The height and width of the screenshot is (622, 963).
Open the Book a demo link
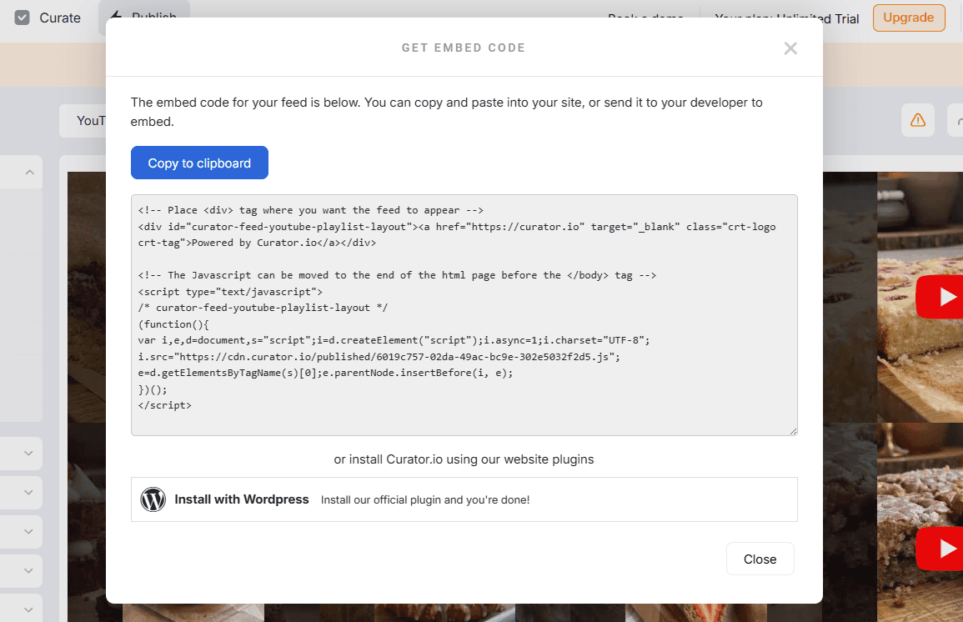[646, 18]
